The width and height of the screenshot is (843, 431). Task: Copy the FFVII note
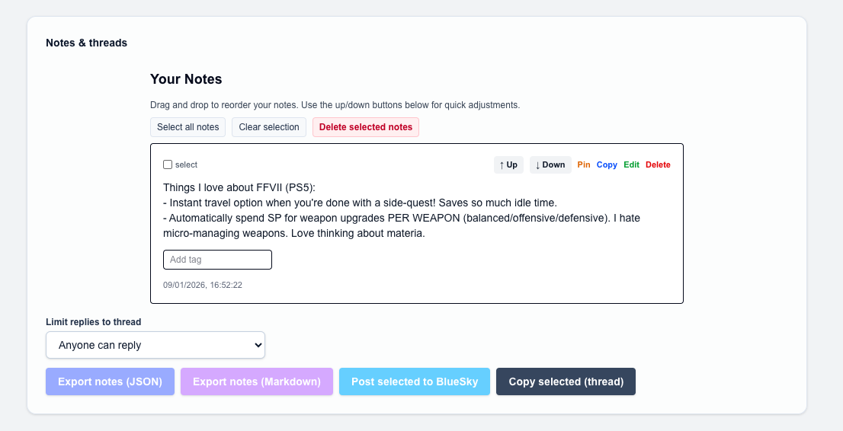[607, 164]
